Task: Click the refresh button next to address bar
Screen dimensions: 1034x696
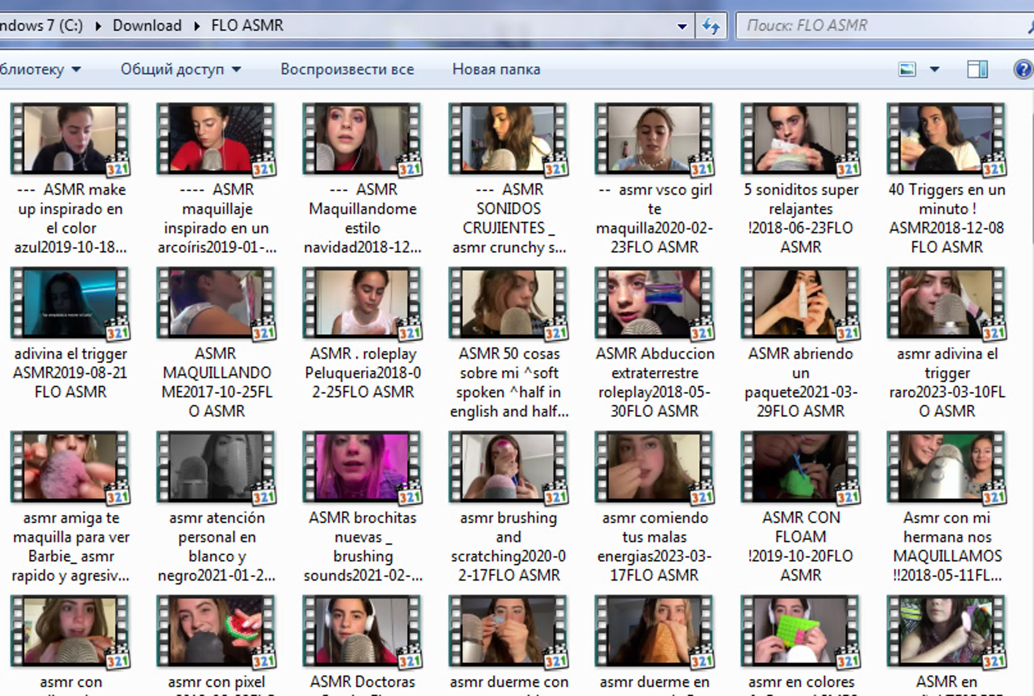Action: pyautogui.click(x=711, y=26)
